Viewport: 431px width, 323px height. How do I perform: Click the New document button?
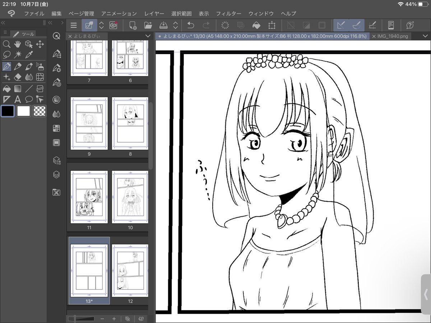(133, 25)
